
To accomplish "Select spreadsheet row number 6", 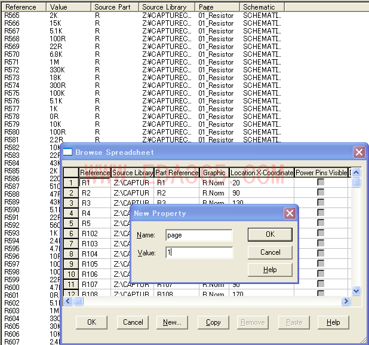I will (71, 233).
